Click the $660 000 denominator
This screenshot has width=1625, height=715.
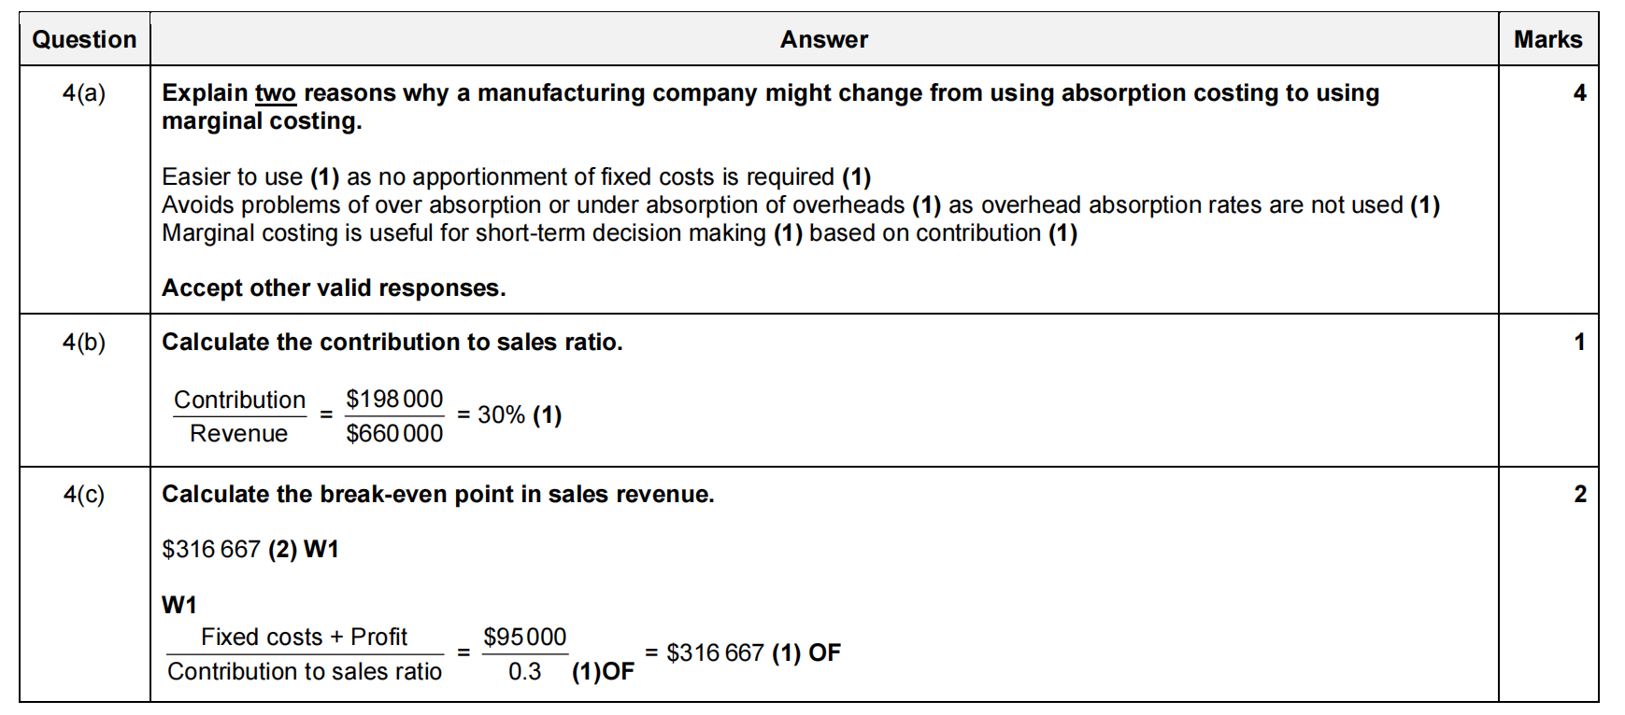394,433
